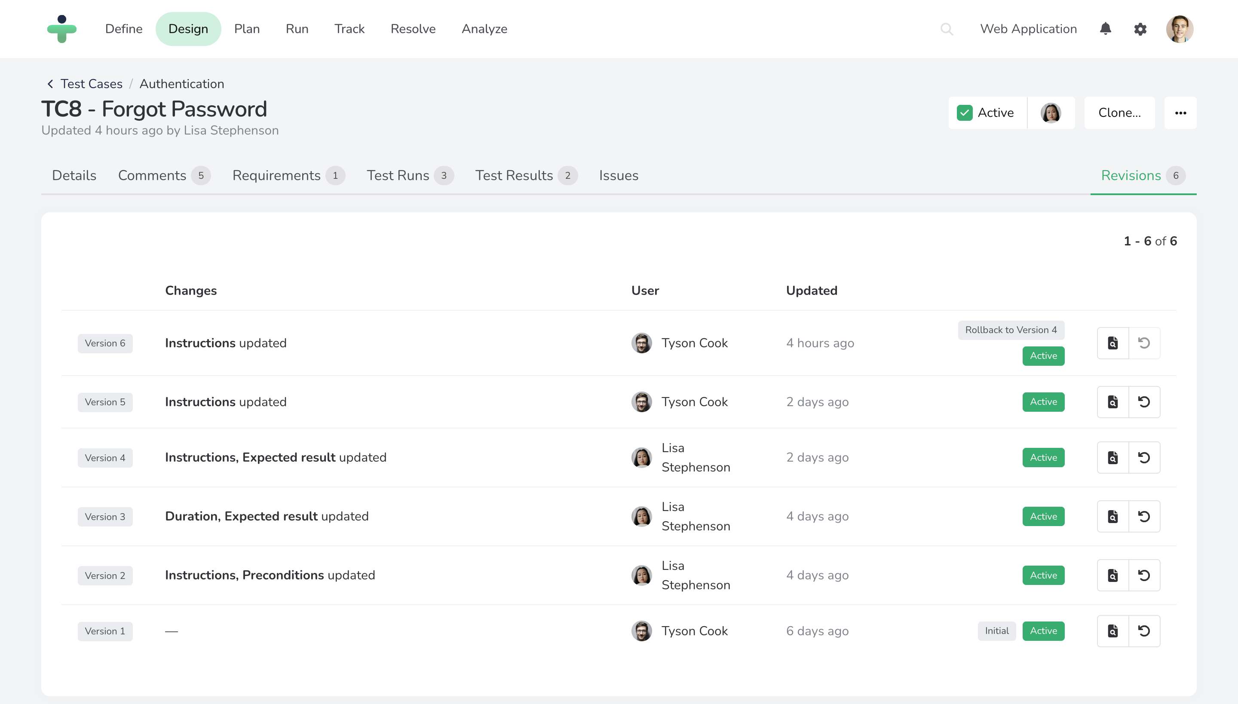This screenshot has height=704, width=1238.
Task: Select the Design menu item
Action: pyautogui.click(x=188, y=29)
